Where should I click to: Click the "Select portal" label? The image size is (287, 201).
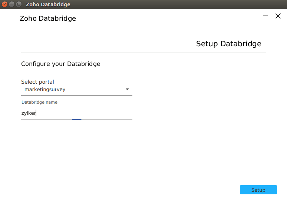[x=37, y=82]
